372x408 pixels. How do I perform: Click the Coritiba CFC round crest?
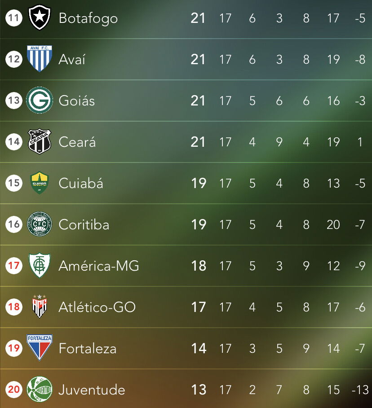40,224
